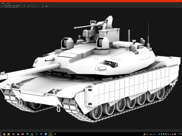Click the Stroke opacity slider handle
The height and width of the screenshot is (136, 182).
click(x=14, y=7)
